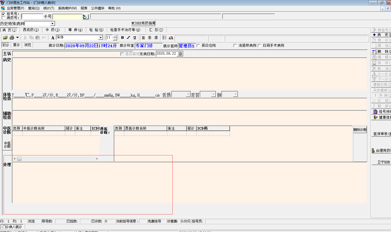Switch to the 检查手术治疗等(6) tab

coord(125,30)
